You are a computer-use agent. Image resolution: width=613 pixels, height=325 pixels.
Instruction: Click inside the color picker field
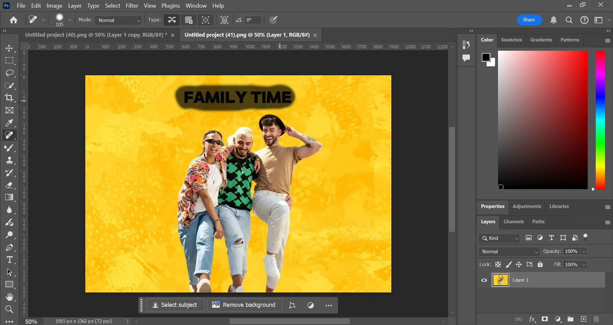tap(543, 120)
